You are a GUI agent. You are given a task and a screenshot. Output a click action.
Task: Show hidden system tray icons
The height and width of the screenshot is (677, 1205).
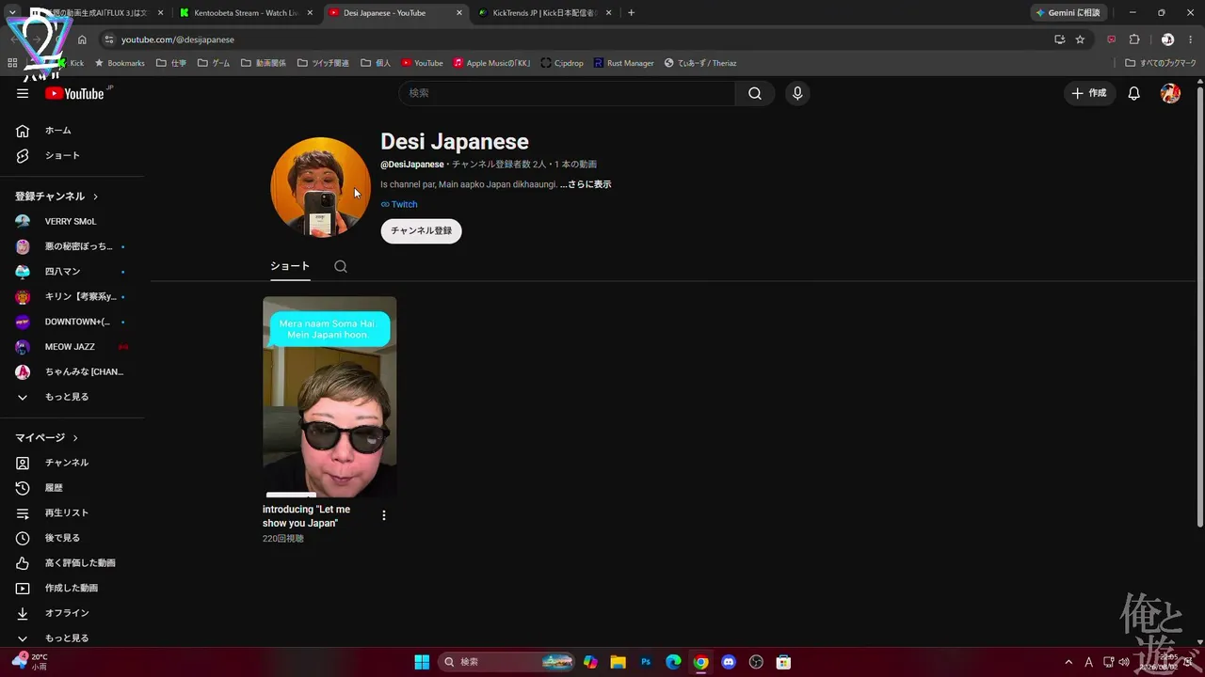point(1068,662)
